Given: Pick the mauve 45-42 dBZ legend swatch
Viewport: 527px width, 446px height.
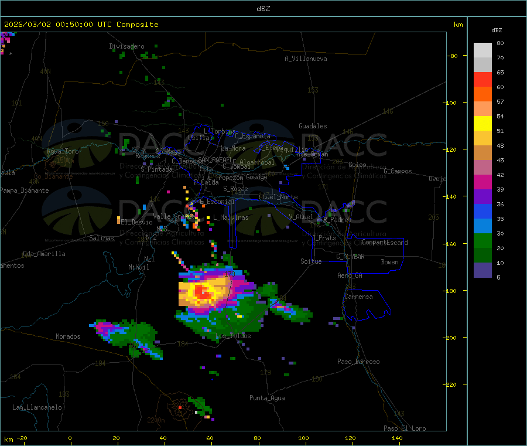Looking at the screenshot, I should tap(482, 168).
